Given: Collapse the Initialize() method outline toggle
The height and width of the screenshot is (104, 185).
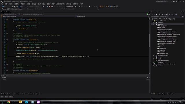Looking at the screenshot, I should tap(7, 20).
